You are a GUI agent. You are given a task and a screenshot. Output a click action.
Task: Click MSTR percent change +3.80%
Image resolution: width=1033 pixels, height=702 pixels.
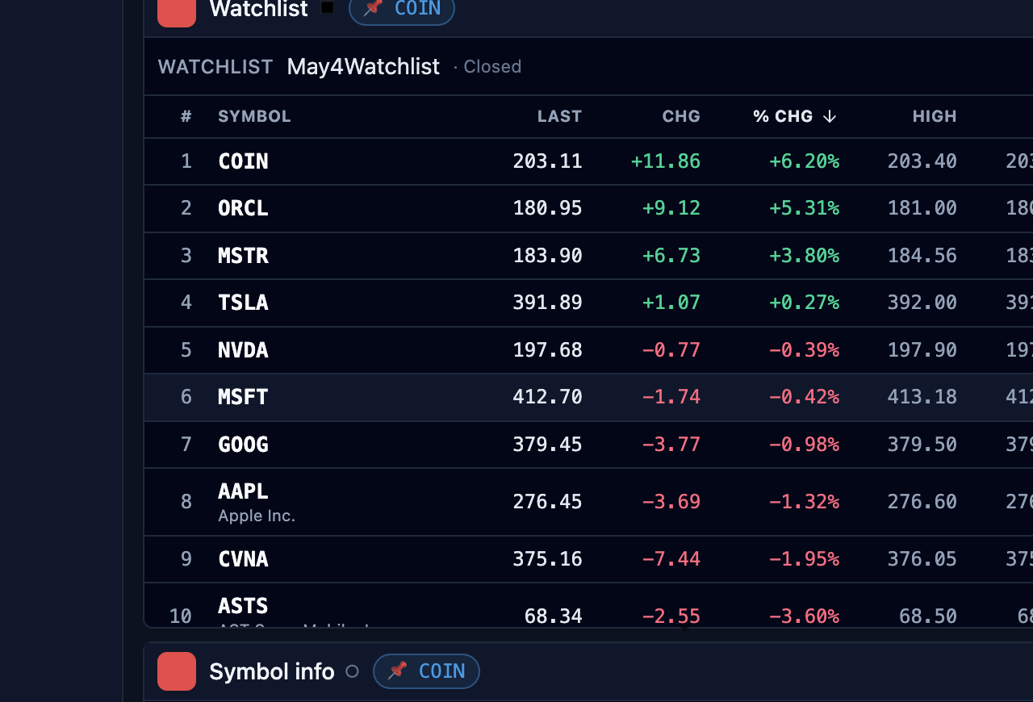point(804,256)
